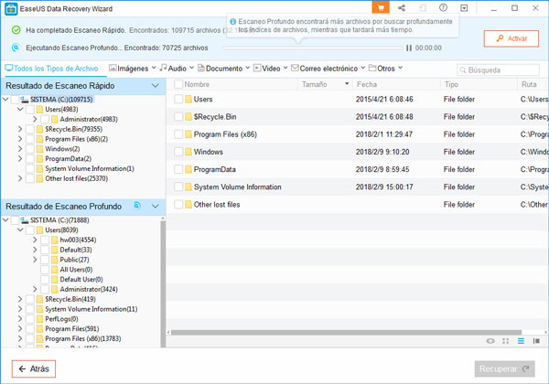The height and width of the screenshot is (384, 549).
Task: Collapse the Resultado de Escaneo Rápido panel
Action: point(156,86)
